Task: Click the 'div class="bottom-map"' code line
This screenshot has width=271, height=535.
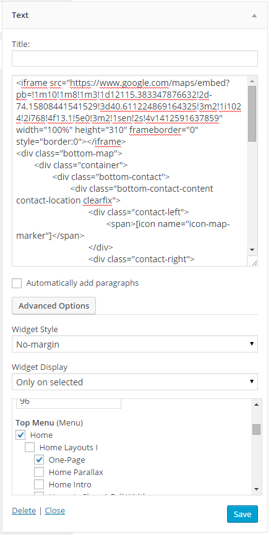Action: pos(69,153)
